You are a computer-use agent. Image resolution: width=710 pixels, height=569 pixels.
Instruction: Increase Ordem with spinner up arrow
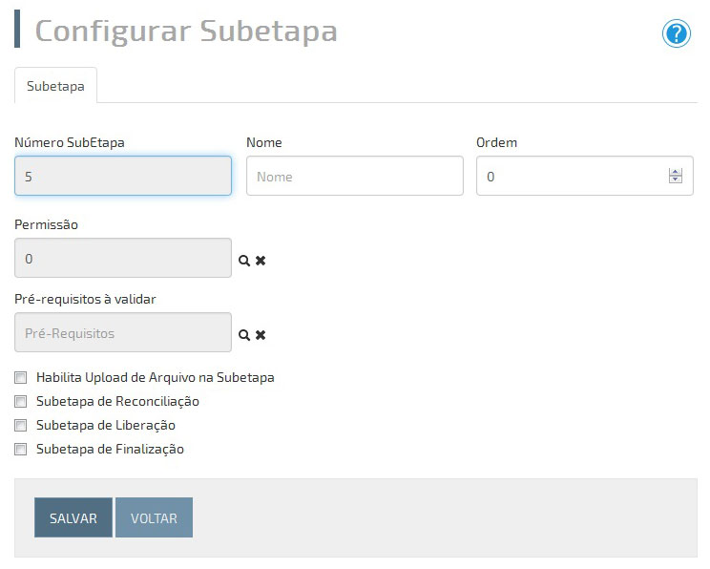tap(675, 172)
